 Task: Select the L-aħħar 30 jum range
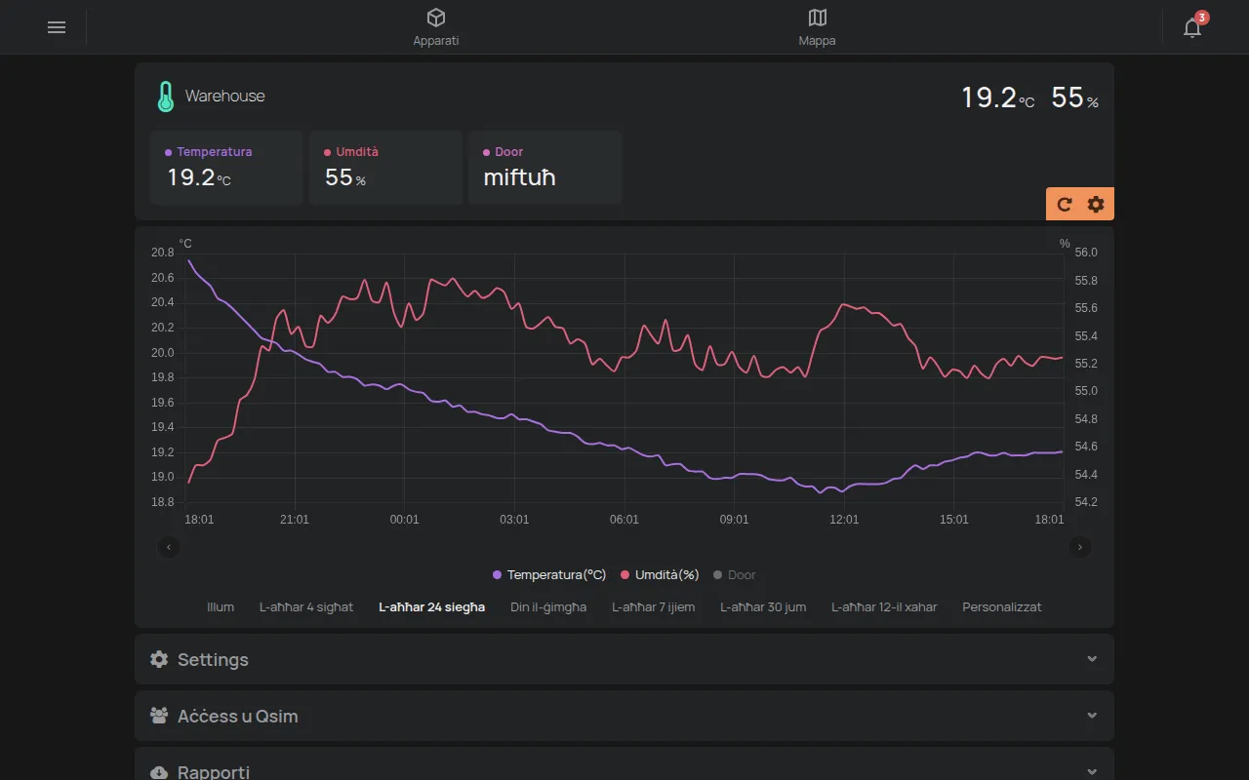click(763, 606)
